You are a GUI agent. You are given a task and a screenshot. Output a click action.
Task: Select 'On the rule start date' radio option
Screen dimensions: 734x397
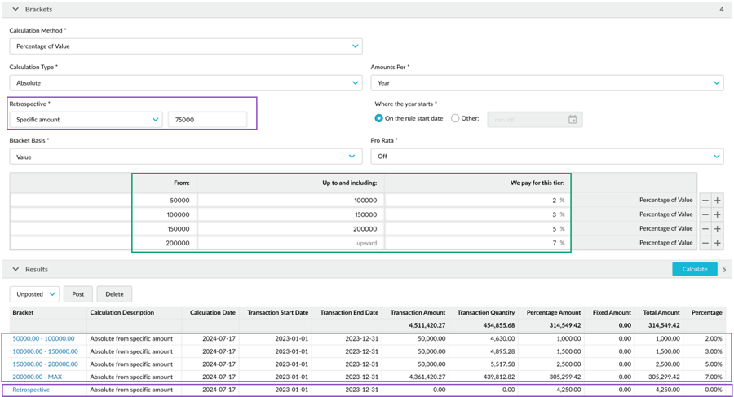tap(379, 118)
